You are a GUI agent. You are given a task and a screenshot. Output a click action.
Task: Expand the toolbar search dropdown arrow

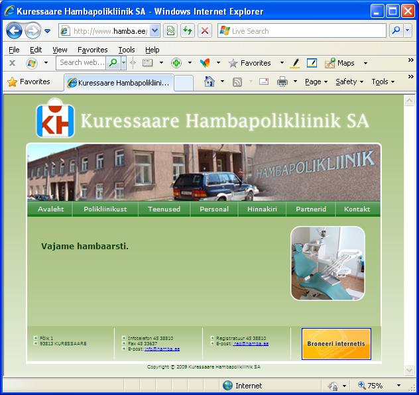coord(123,63)
